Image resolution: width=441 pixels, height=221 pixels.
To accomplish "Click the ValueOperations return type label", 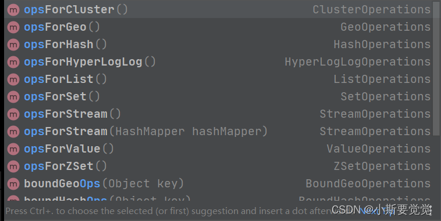I will (x=379, y=149).
